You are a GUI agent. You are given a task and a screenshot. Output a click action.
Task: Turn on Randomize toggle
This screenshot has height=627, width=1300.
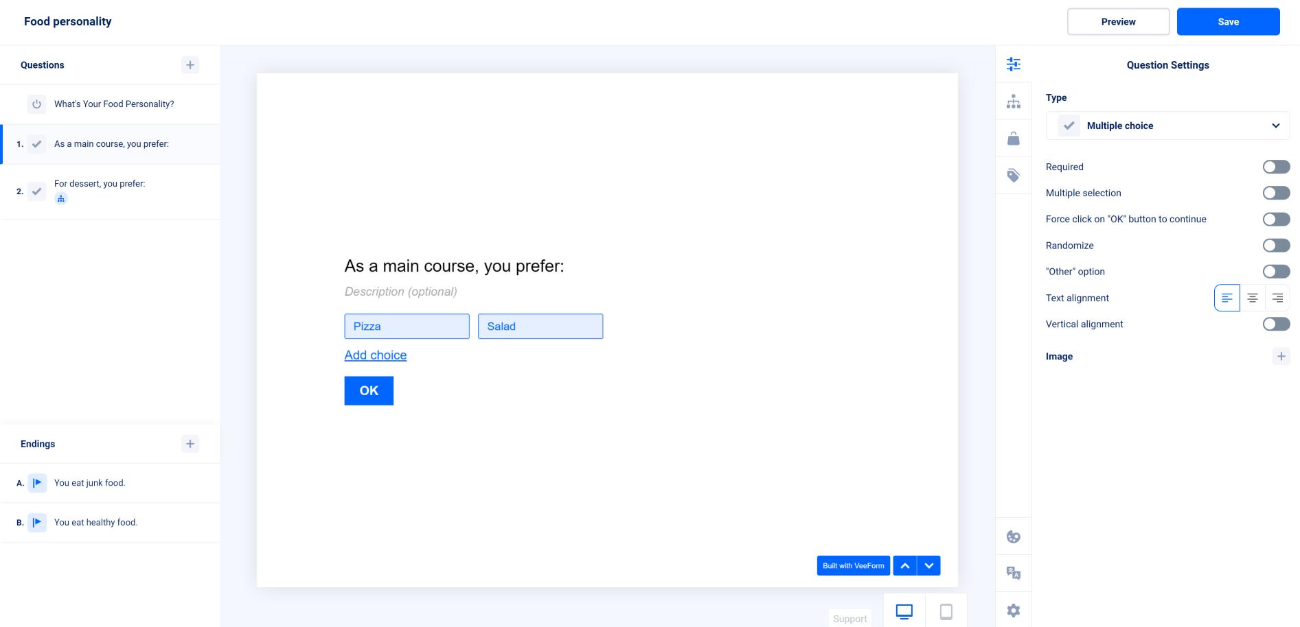pos(1276,245)
